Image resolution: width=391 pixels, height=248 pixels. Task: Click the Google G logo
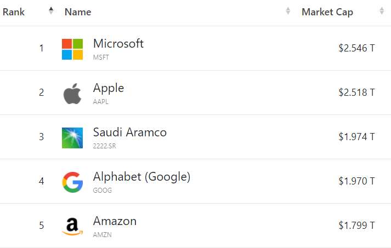tap(72, 182)
